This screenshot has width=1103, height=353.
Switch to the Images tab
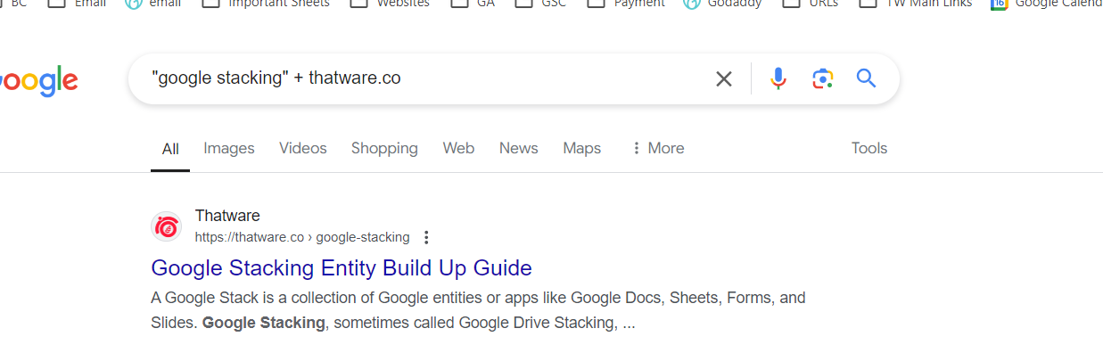[x=229, y=148]
